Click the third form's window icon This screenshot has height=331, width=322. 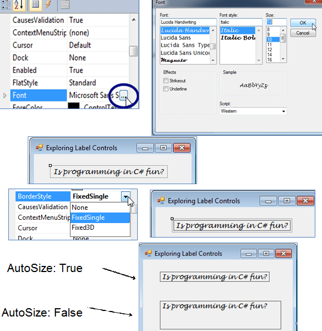tap(148, 253)
